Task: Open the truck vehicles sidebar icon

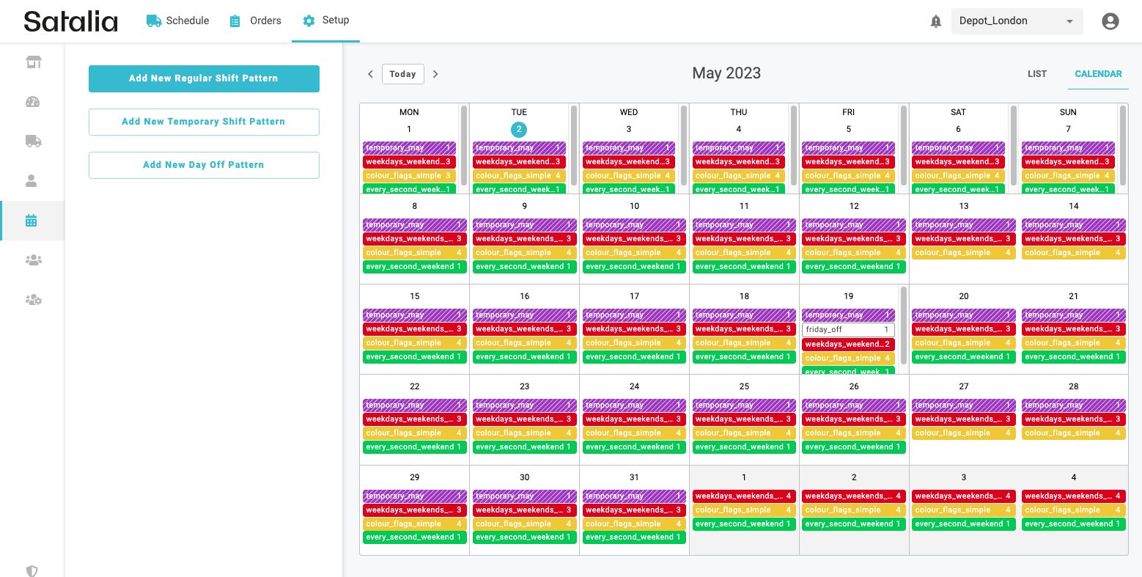Action: tap(33, 141)
